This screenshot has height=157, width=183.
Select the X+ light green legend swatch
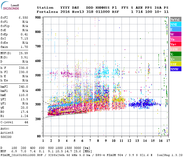176,59
